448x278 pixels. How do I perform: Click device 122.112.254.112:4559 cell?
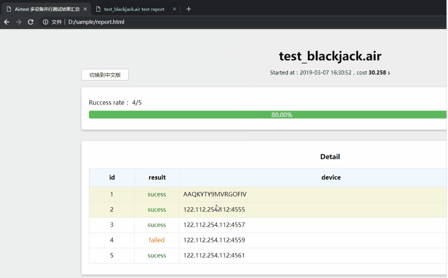click(x=214, y=240)
